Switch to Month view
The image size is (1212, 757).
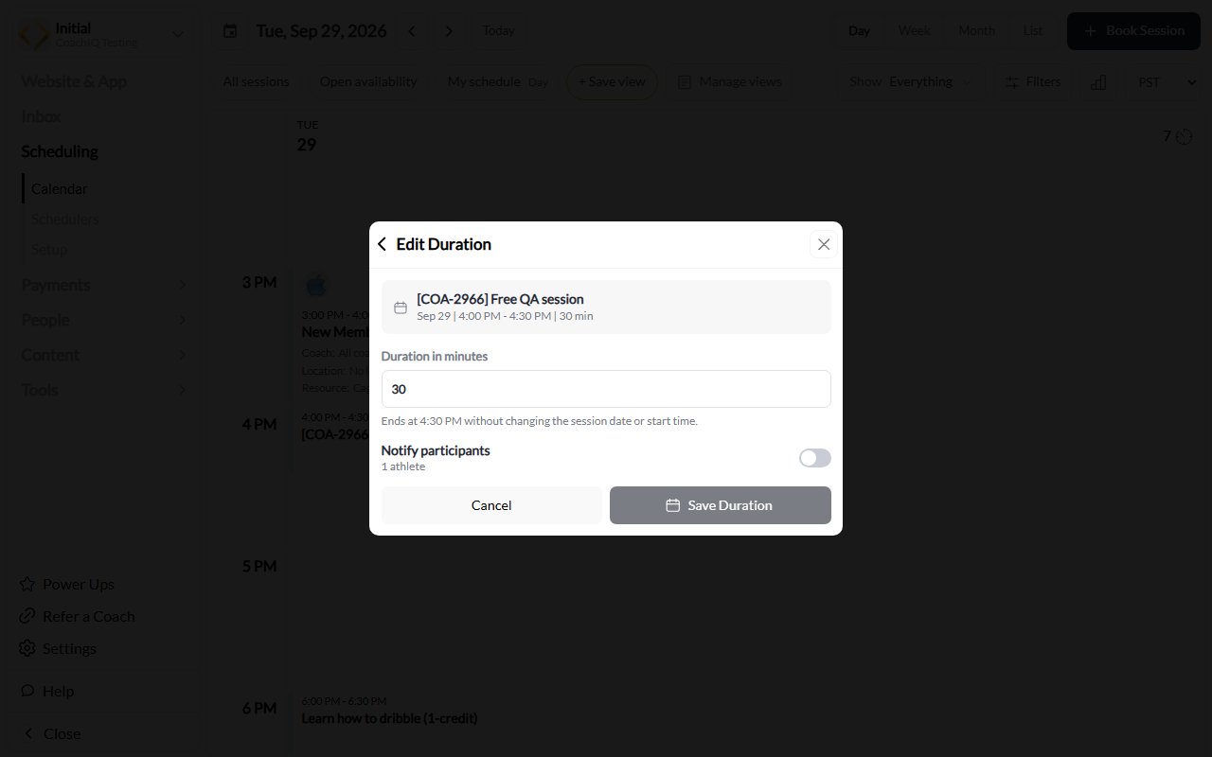click(976, 31)
